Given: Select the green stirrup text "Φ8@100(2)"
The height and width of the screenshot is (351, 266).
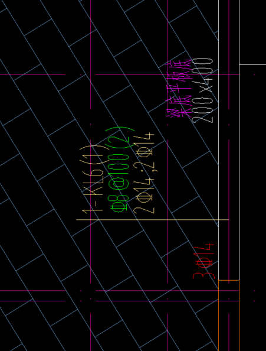Looking at the screenshot, I should 120,170.
